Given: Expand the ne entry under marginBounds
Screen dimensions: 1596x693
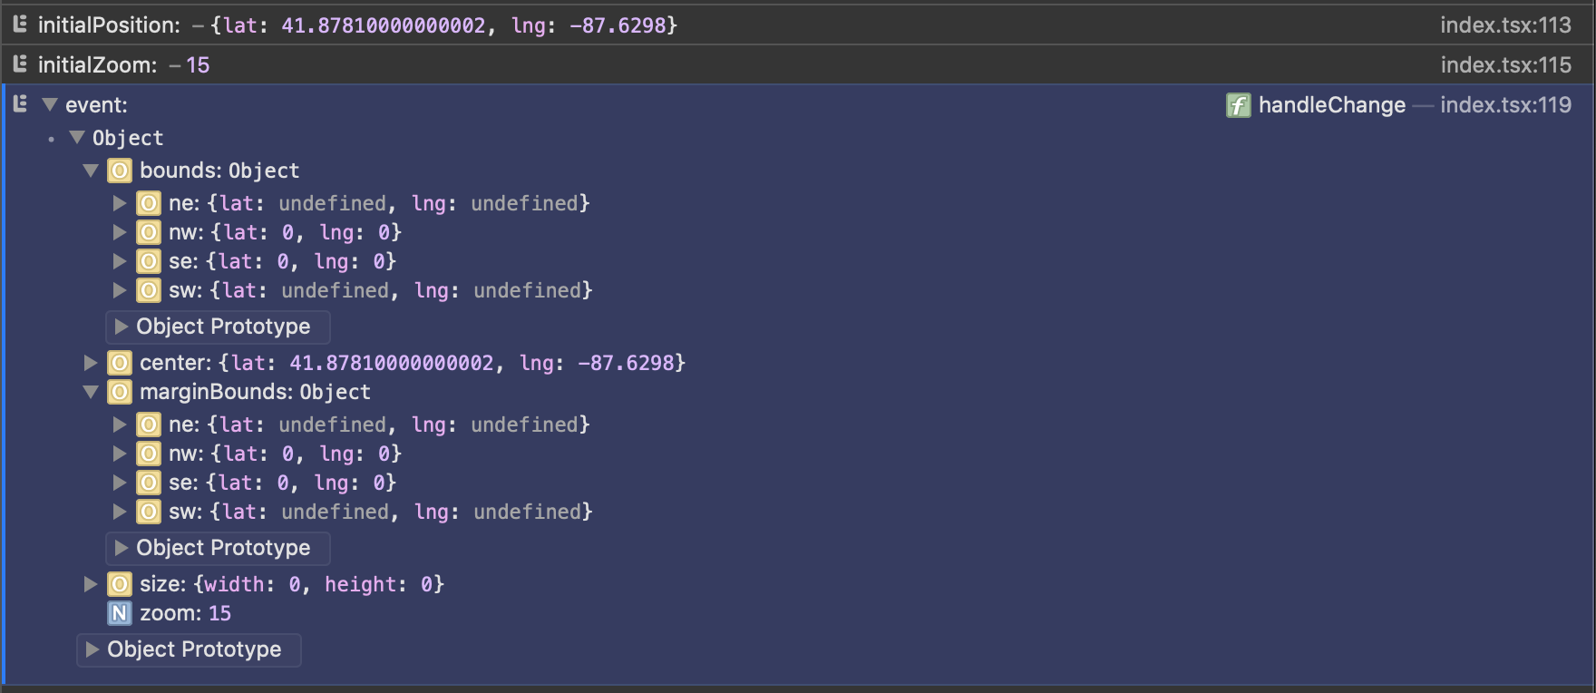Looking at the screenshot, I should coord(120,425).
